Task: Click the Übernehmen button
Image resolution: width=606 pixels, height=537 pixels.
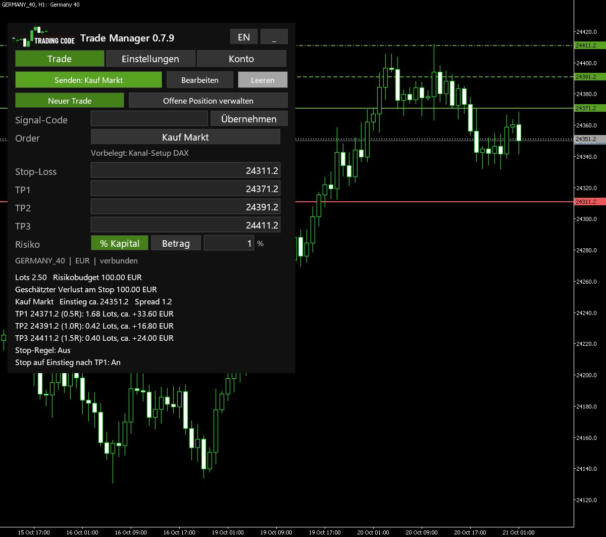Action: coord(249,119)
